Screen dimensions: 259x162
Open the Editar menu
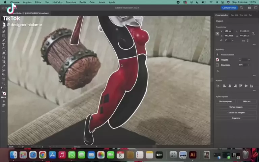(38, 2)
